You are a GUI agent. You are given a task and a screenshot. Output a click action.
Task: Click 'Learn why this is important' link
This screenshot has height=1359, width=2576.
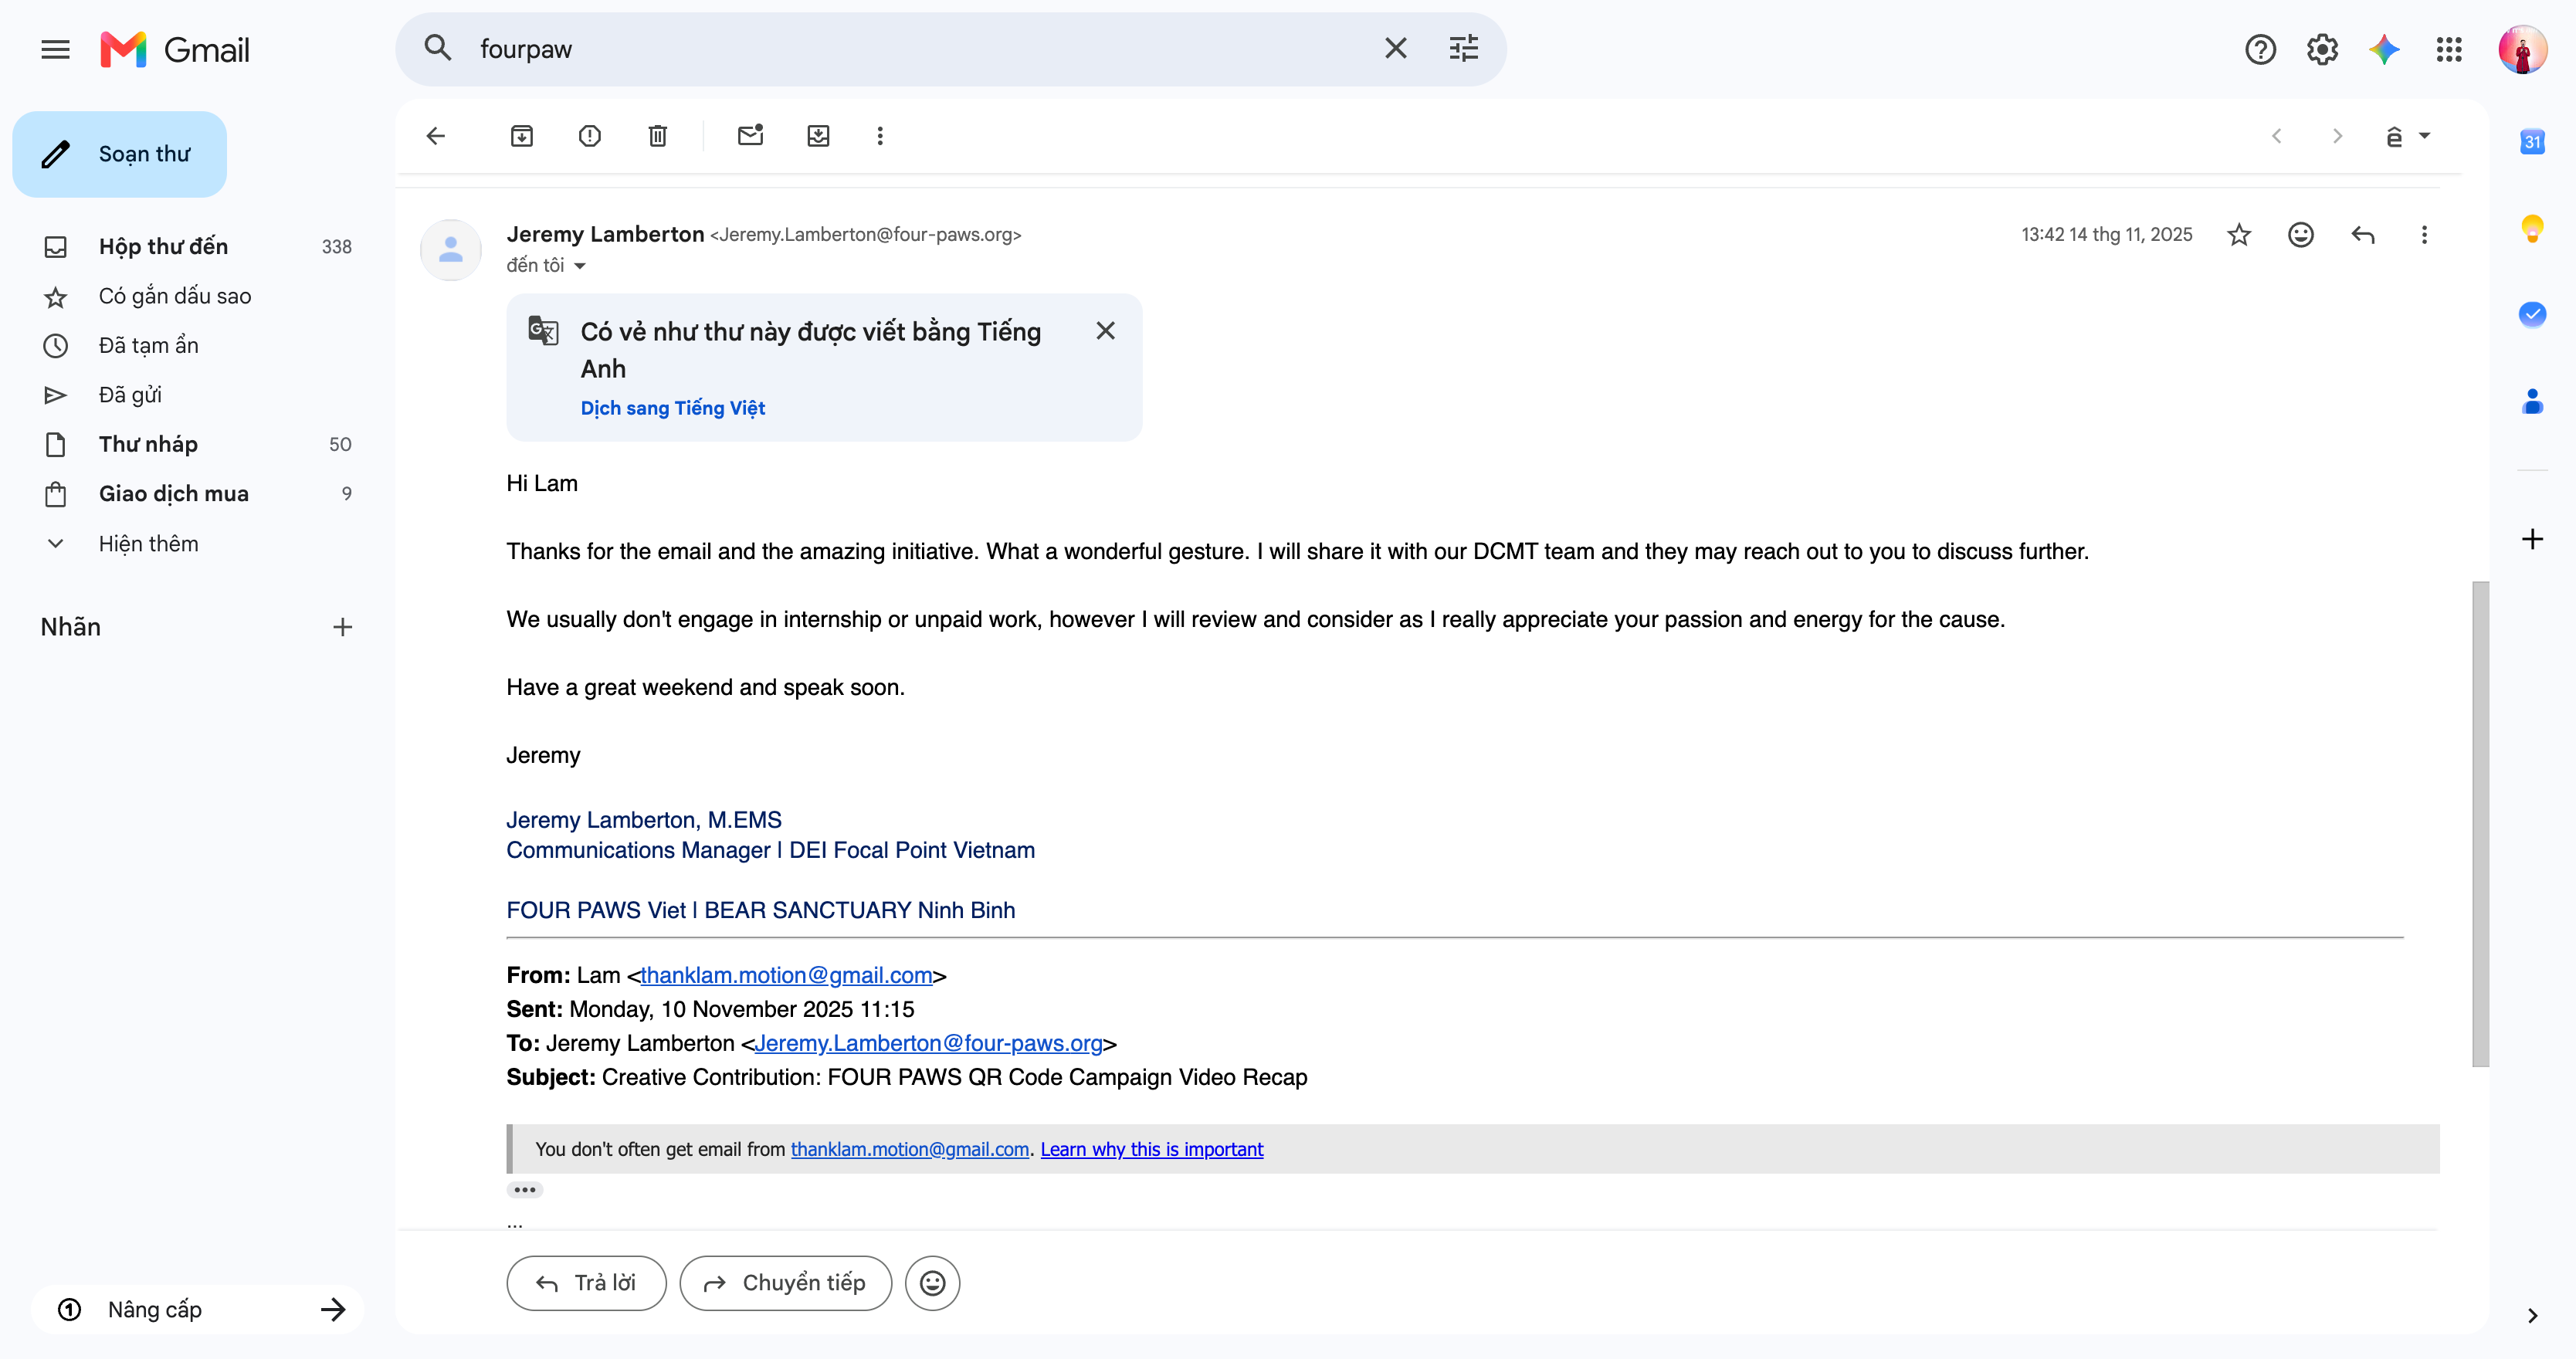pyautogui.click(x=1152, y=1150)
